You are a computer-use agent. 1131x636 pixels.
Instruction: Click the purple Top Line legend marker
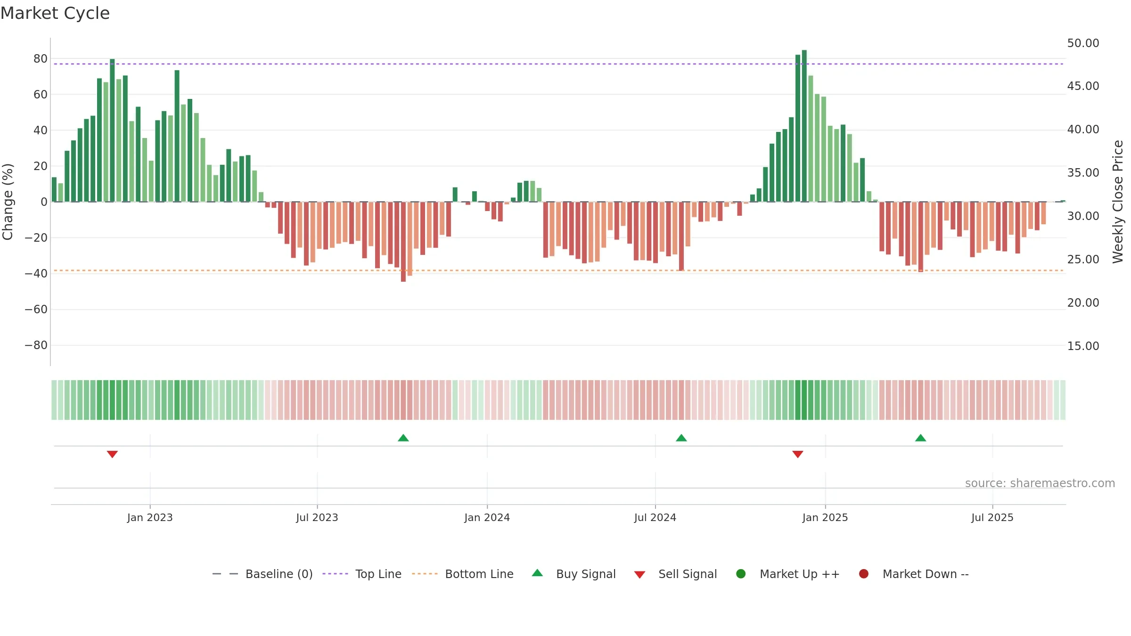(x=336, y=574)
